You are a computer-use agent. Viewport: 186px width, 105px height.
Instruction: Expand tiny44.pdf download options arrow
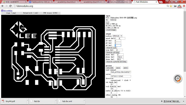[27, 100]
